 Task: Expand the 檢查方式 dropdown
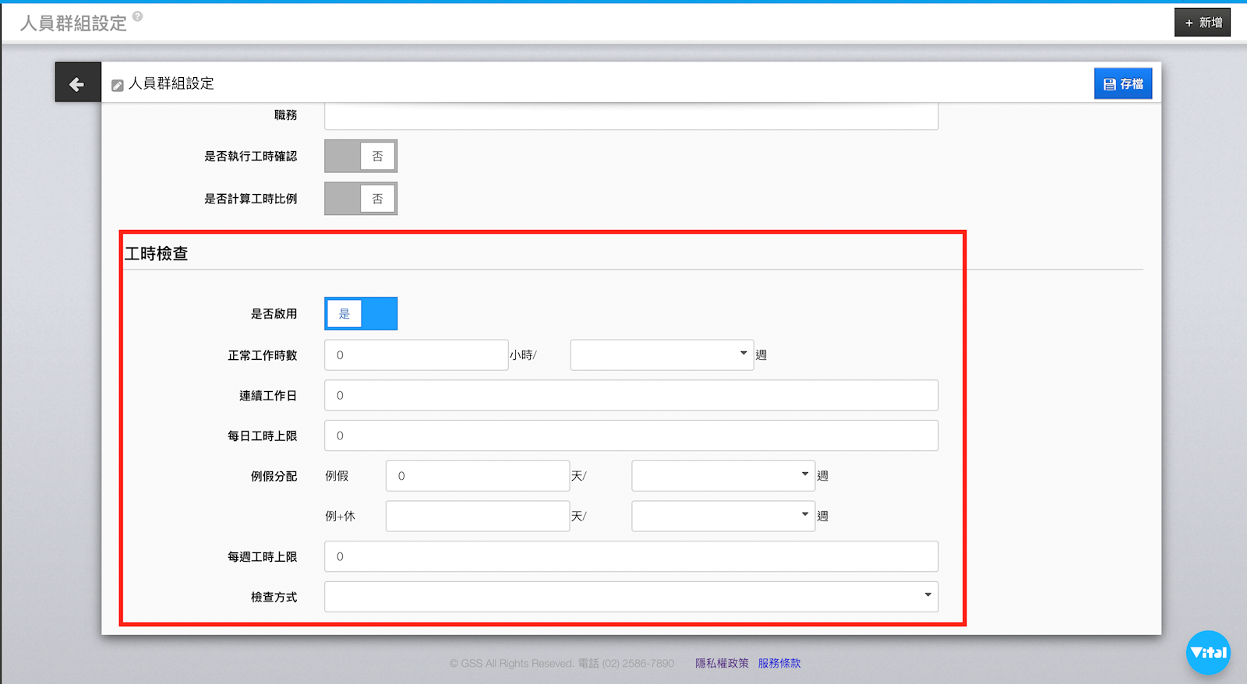point(631,597)
